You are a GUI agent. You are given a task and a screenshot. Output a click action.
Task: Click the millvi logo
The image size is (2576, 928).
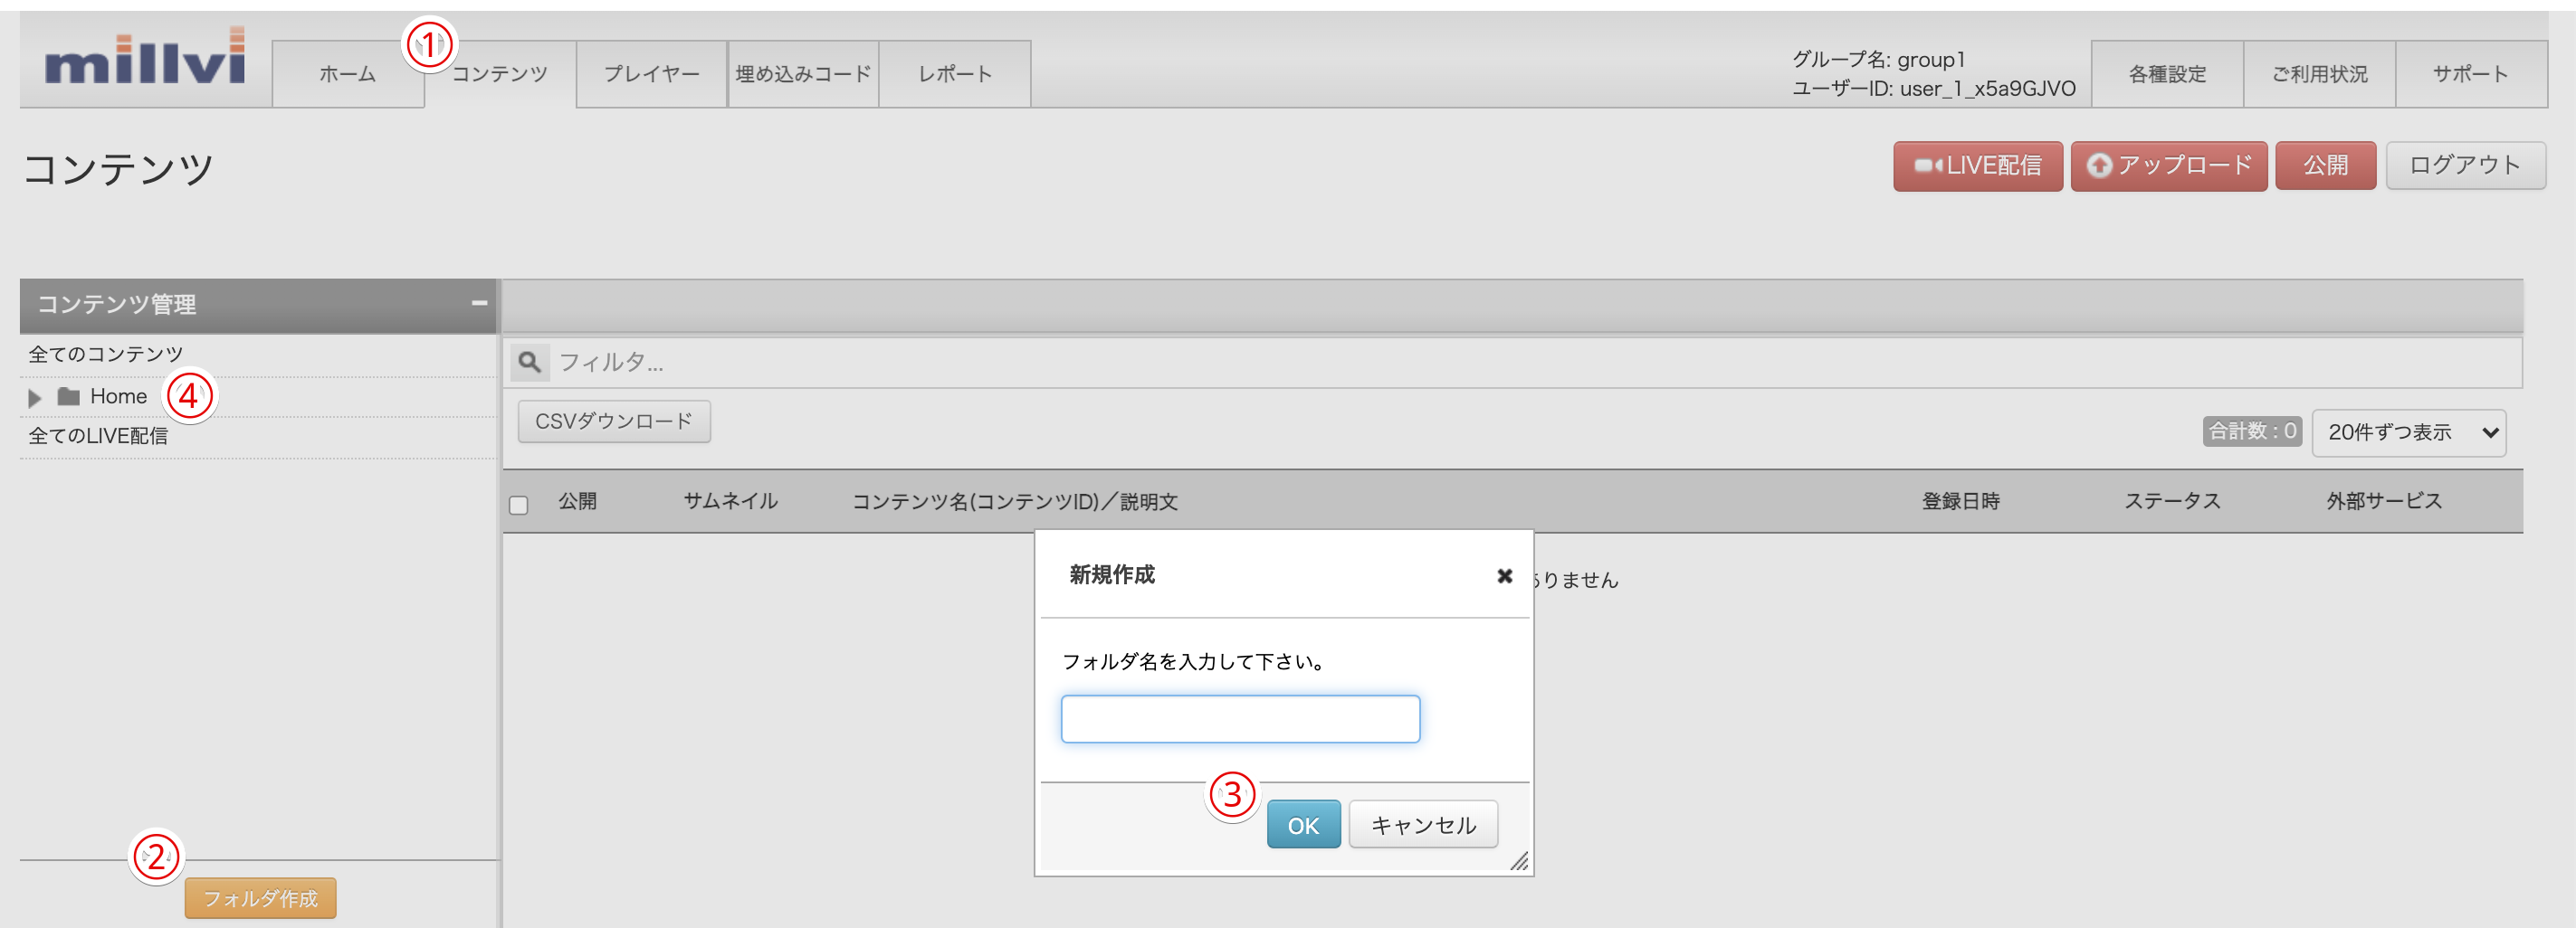tap(145, 57)
